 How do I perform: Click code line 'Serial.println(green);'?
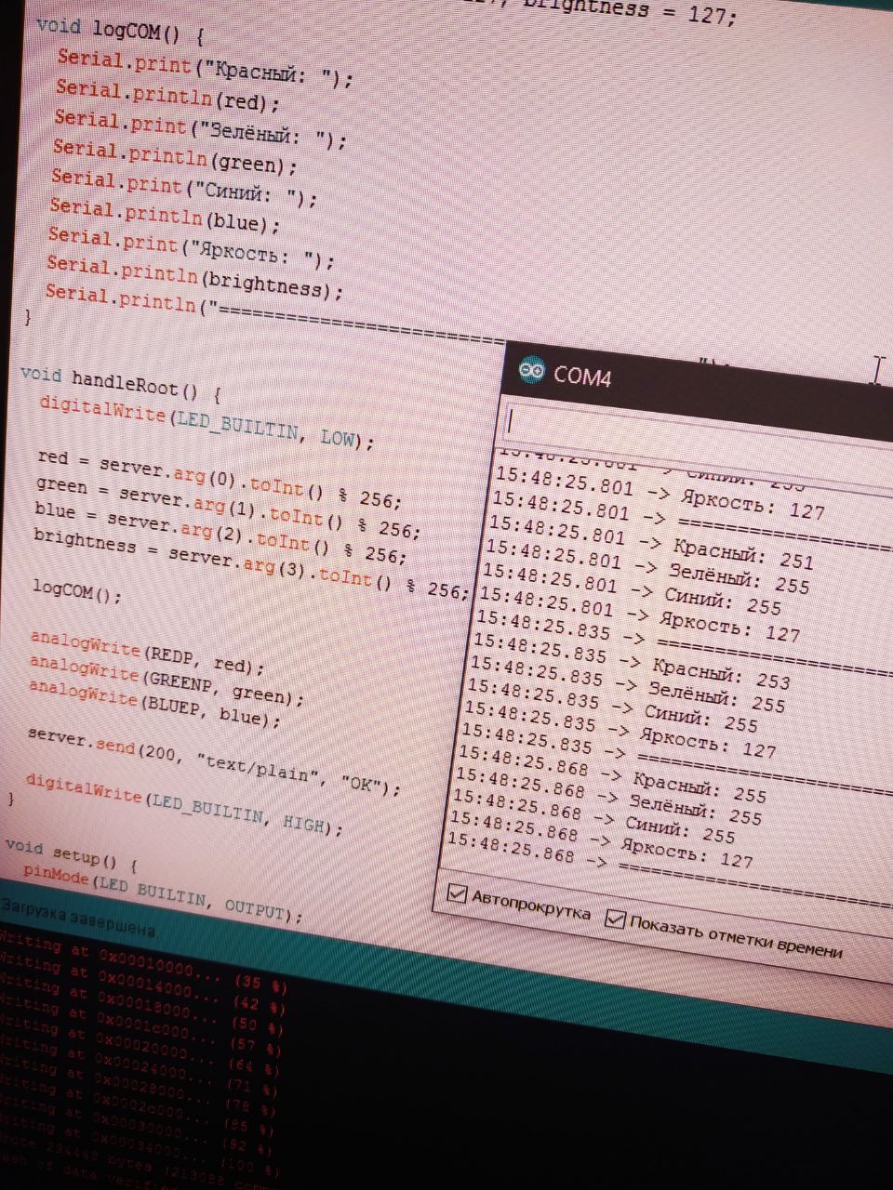coord(175,157)
